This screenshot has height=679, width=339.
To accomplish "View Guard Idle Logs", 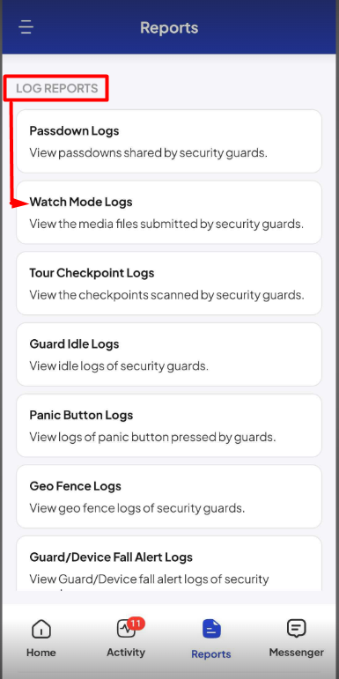I will point(169,354).
